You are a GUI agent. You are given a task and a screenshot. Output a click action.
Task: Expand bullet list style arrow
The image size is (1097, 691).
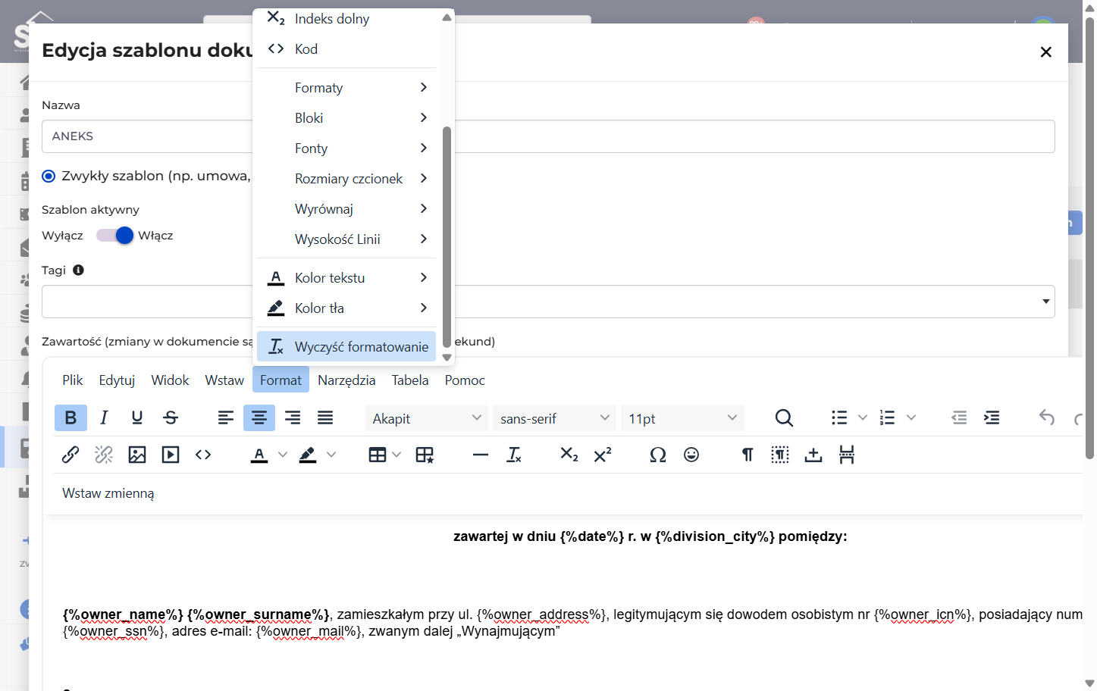pos(862,417)
